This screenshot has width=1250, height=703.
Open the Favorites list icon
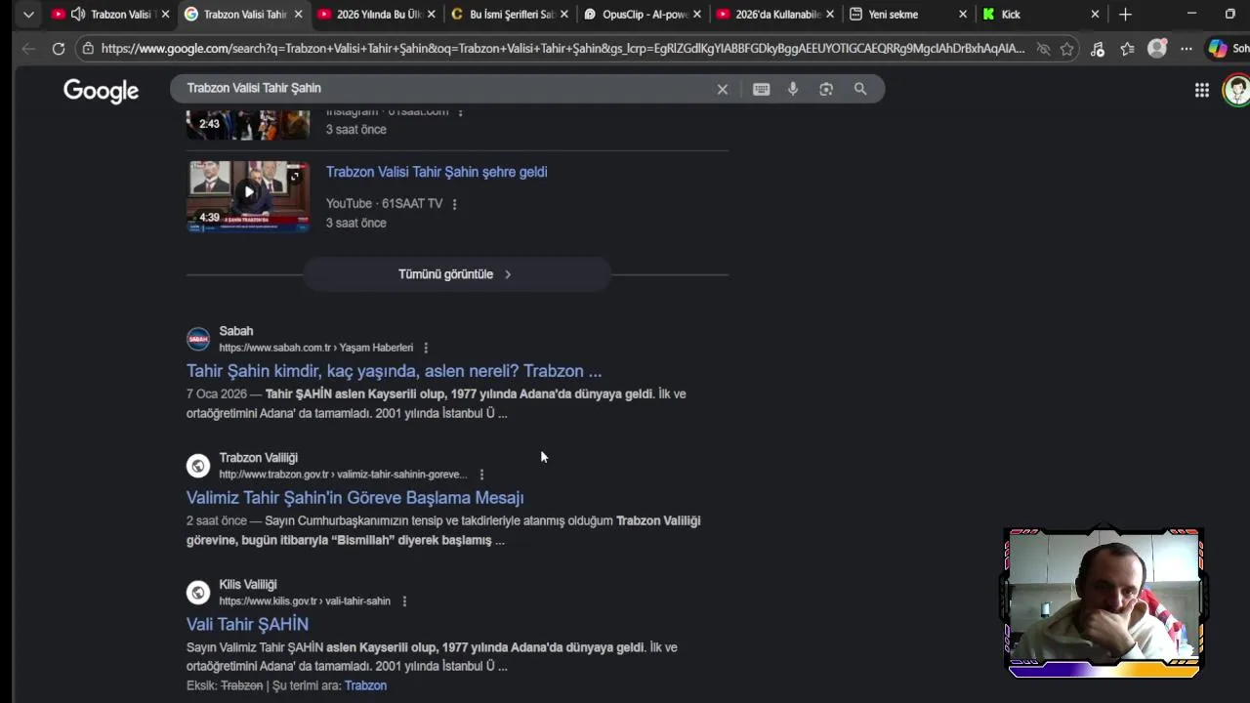1127,49
